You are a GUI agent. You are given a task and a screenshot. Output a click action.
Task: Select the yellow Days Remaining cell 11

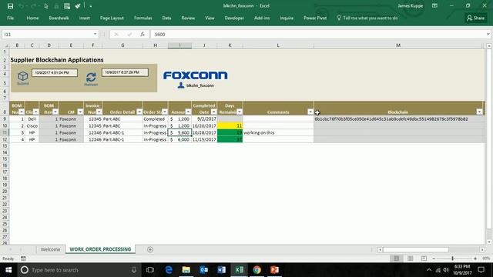pyautogui.click(x=230, y=125)
